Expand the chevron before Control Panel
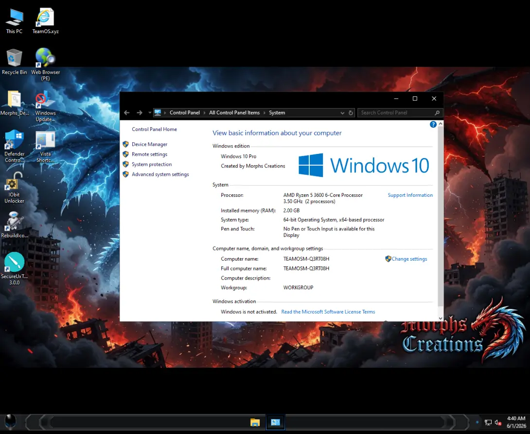This screenshot has height=434, width=530. pyautogui.click(x=165, y=113)
